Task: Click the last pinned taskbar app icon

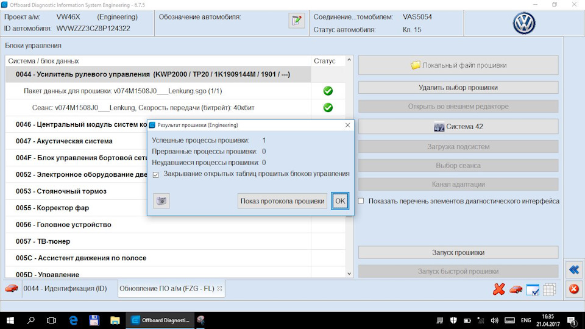Action: (x=200, y=320)
